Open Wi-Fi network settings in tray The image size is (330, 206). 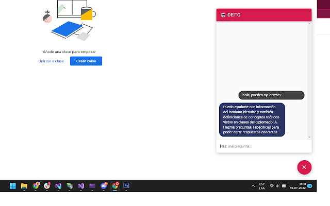pyautogui.click(x=272, y=186)
